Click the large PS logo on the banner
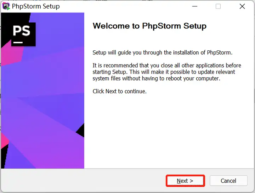 pyautogui.click(x=23, y=34)
